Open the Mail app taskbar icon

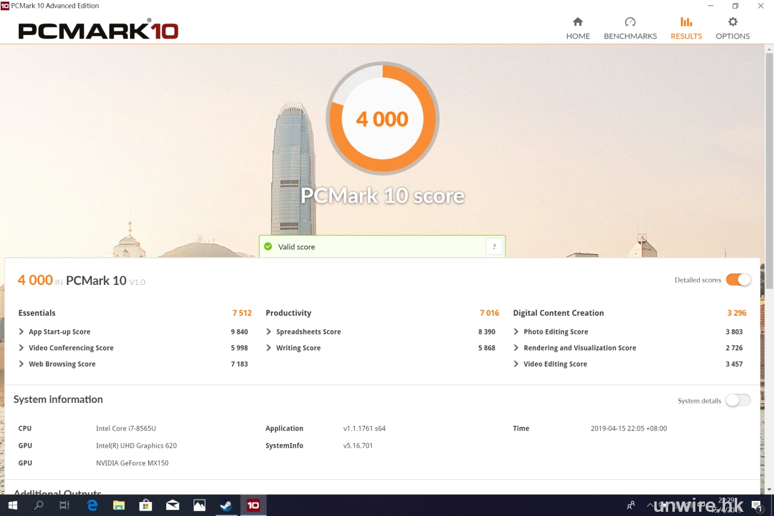click(172, 505)
